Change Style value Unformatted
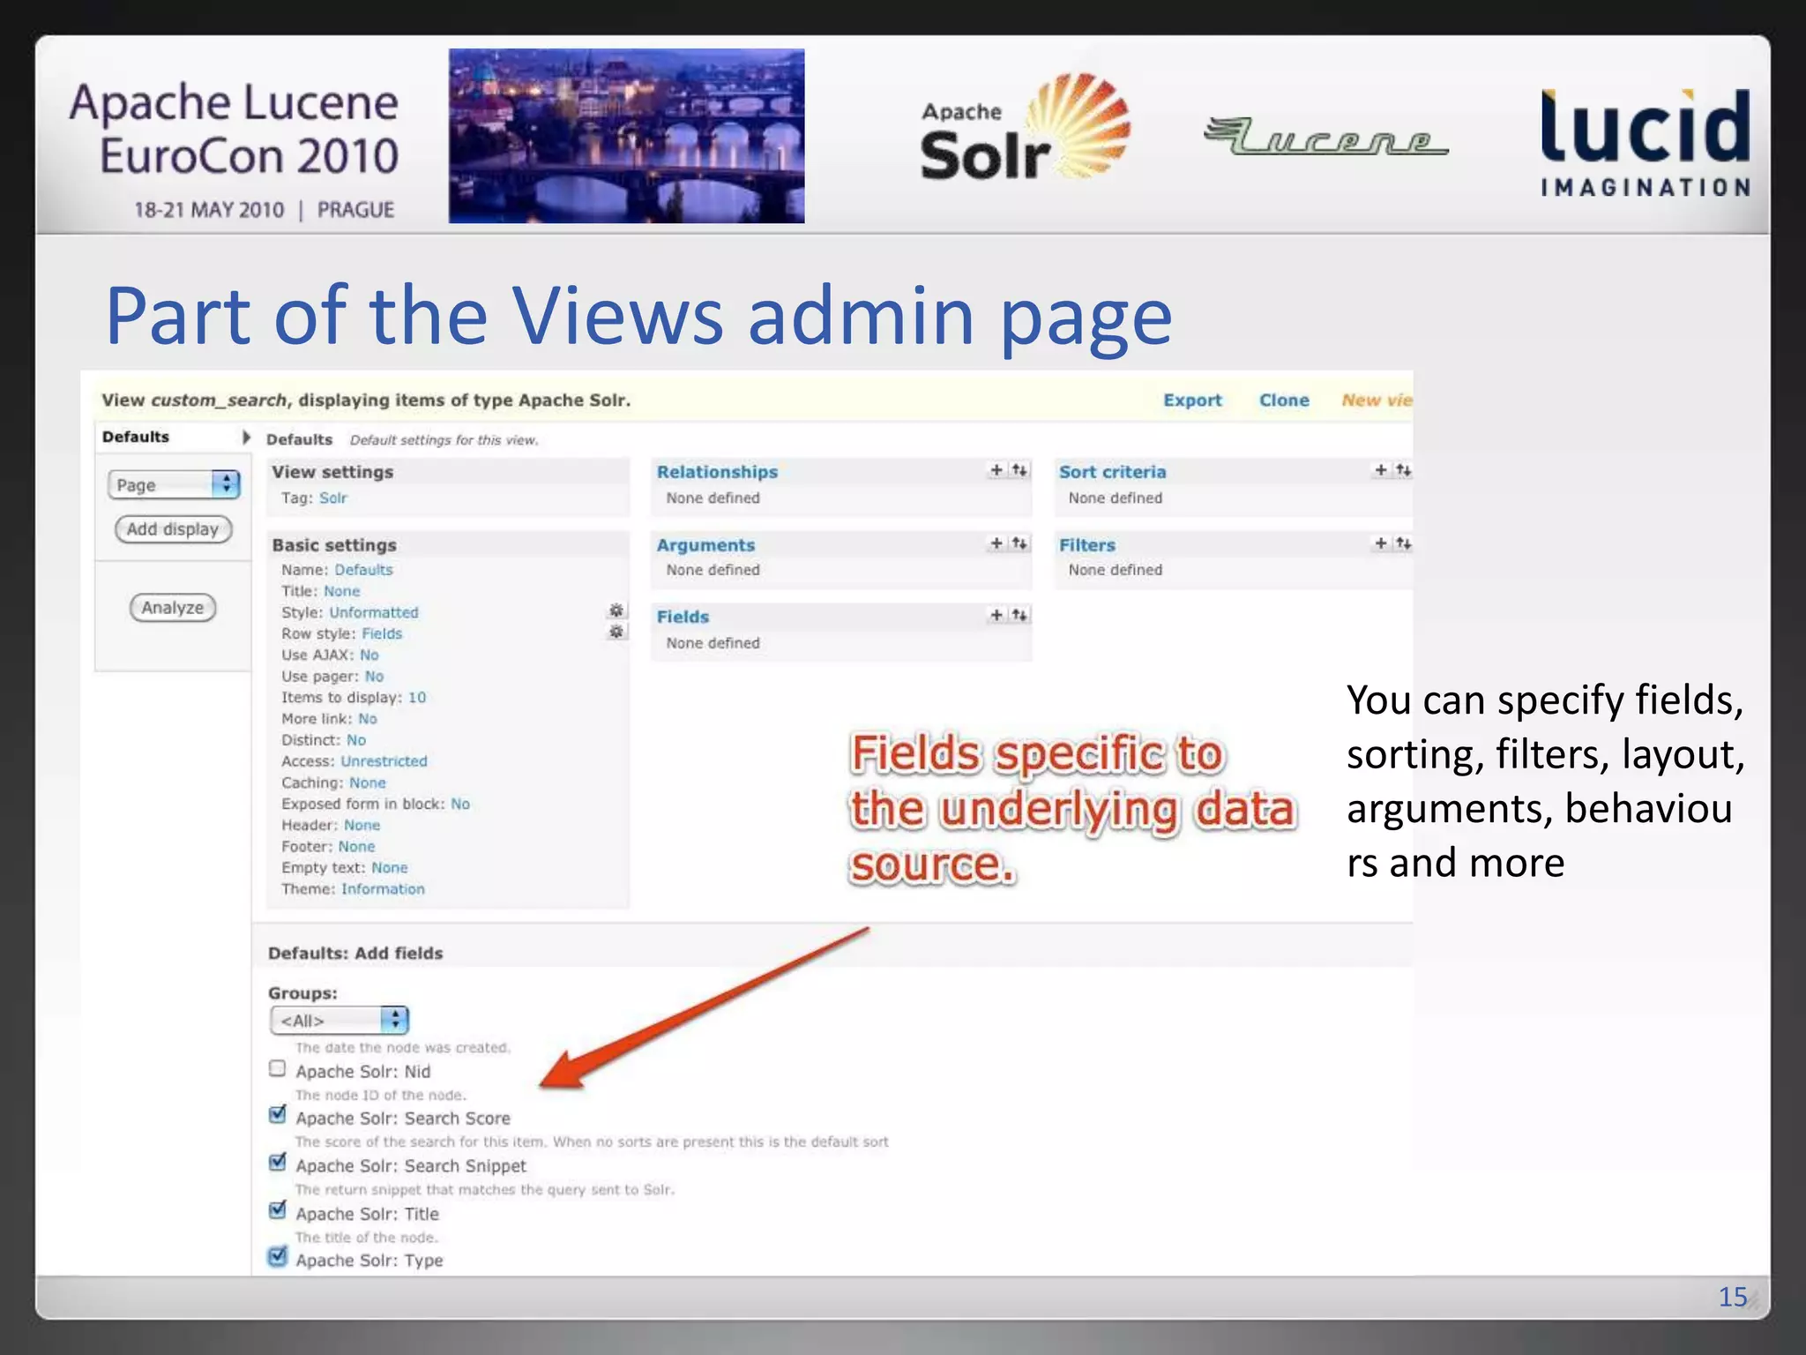Screen dimensions: 1806x1355 click(374, 612)
